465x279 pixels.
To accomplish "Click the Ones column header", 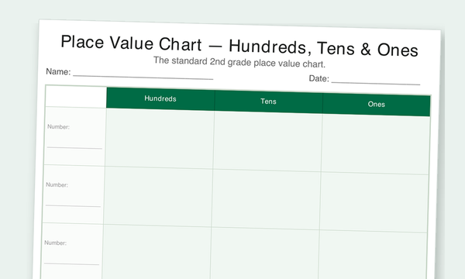I will (x=377, y=105).
